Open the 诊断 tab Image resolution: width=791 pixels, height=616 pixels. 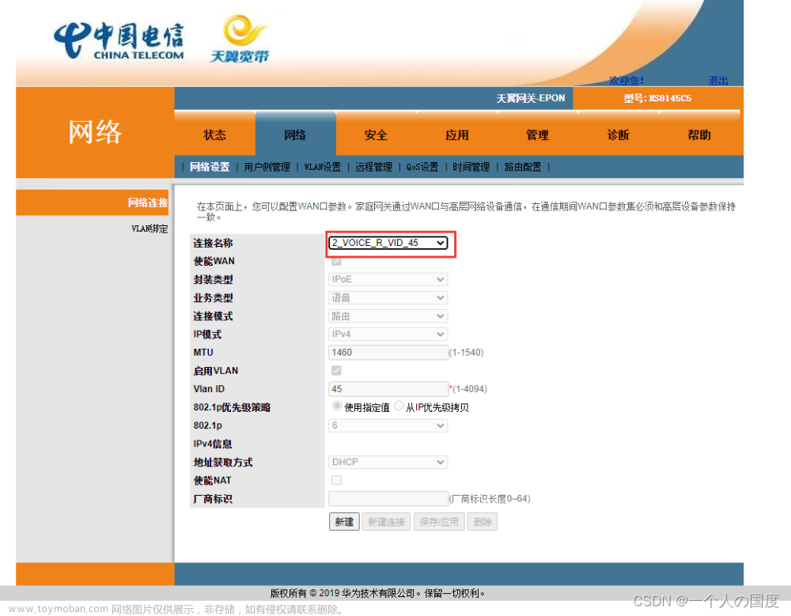point(618,134)
